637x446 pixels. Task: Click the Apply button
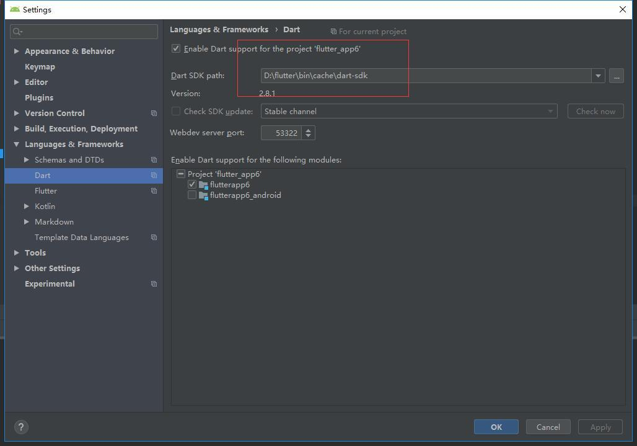click(600, 427)
